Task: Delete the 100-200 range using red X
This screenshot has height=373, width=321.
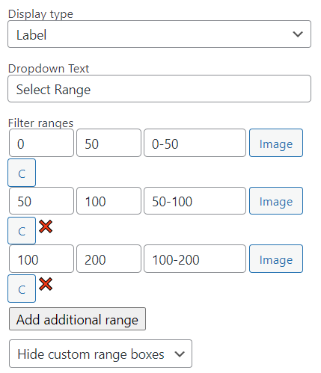Action: [x=46, y=284]
